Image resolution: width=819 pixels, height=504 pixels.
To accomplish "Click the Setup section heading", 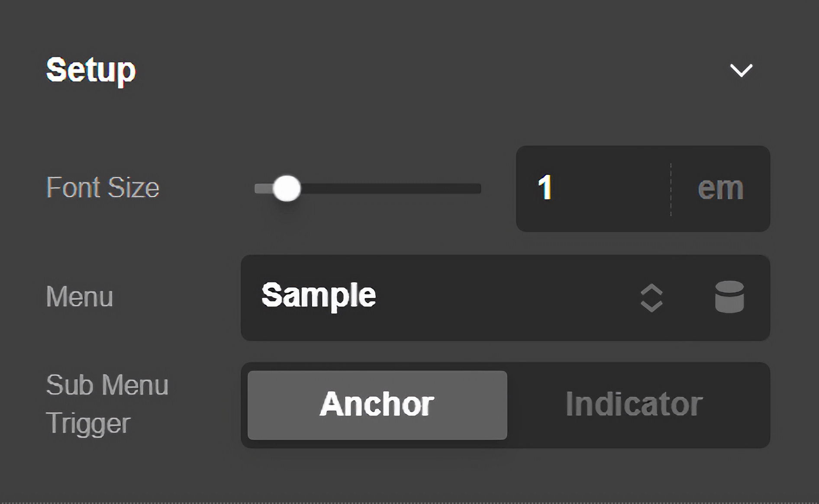I will point(91,70).
